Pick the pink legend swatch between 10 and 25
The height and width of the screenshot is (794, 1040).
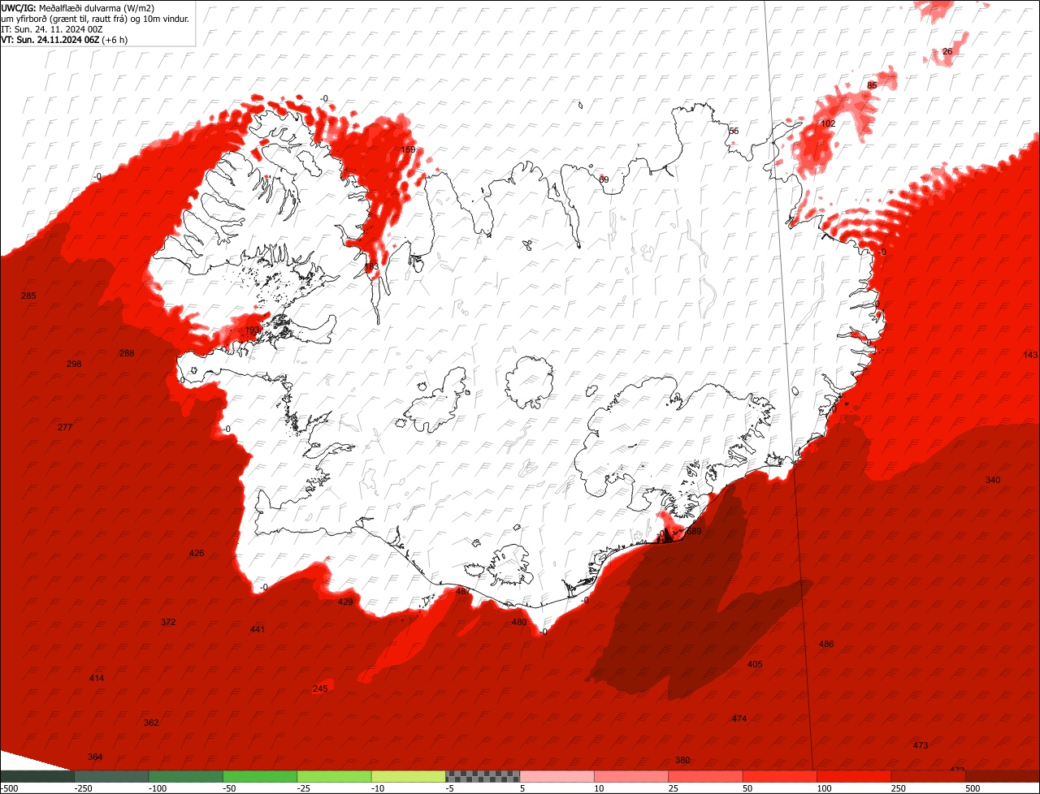(631, 776)
